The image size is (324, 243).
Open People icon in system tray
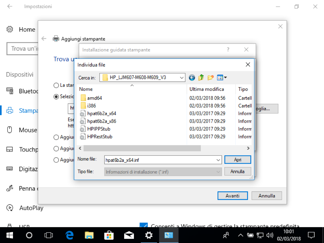click(226, 235)
